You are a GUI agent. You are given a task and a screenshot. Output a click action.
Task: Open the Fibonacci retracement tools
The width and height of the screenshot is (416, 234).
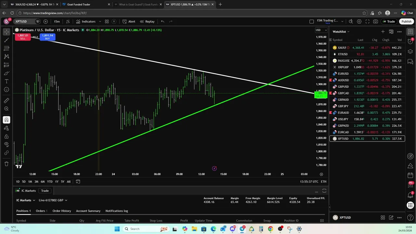(x=6, y=48)
